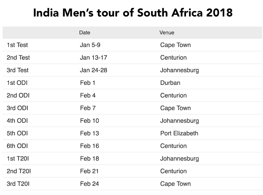Click the 2nd Test row label
Viewport: 263px width, 195px height.
[18, 58]
